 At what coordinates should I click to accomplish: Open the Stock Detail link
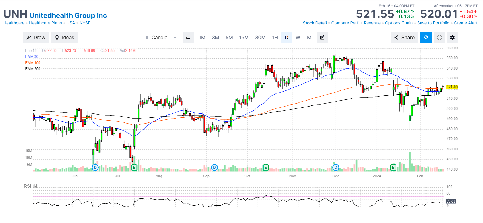[315, 23]
